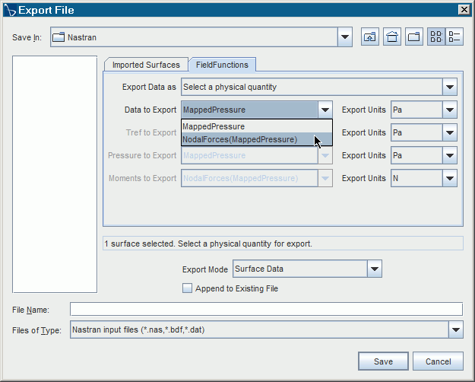Expand the Save In folder dropdown
The height and width of the screenshot is (382, 475).
click(x=345, y=37)
